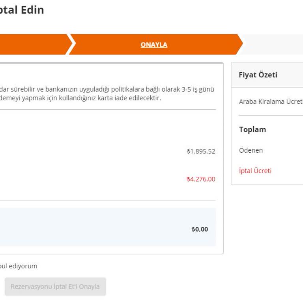The height and width of the screenshot is (303, 303).
Task: Go back to the orange step before ONAYLA
Action: 34,45
